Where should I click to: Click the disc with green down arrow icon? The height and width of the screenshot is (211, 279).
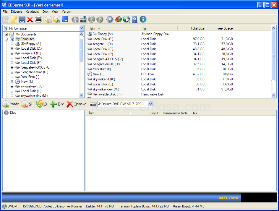tap(92, 19)
